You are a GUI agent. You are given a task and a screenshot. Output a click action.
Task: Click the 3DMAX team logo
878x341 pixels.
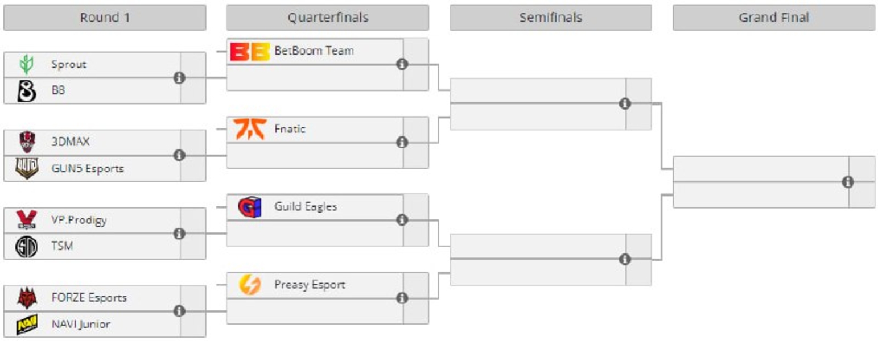point(27,142)
